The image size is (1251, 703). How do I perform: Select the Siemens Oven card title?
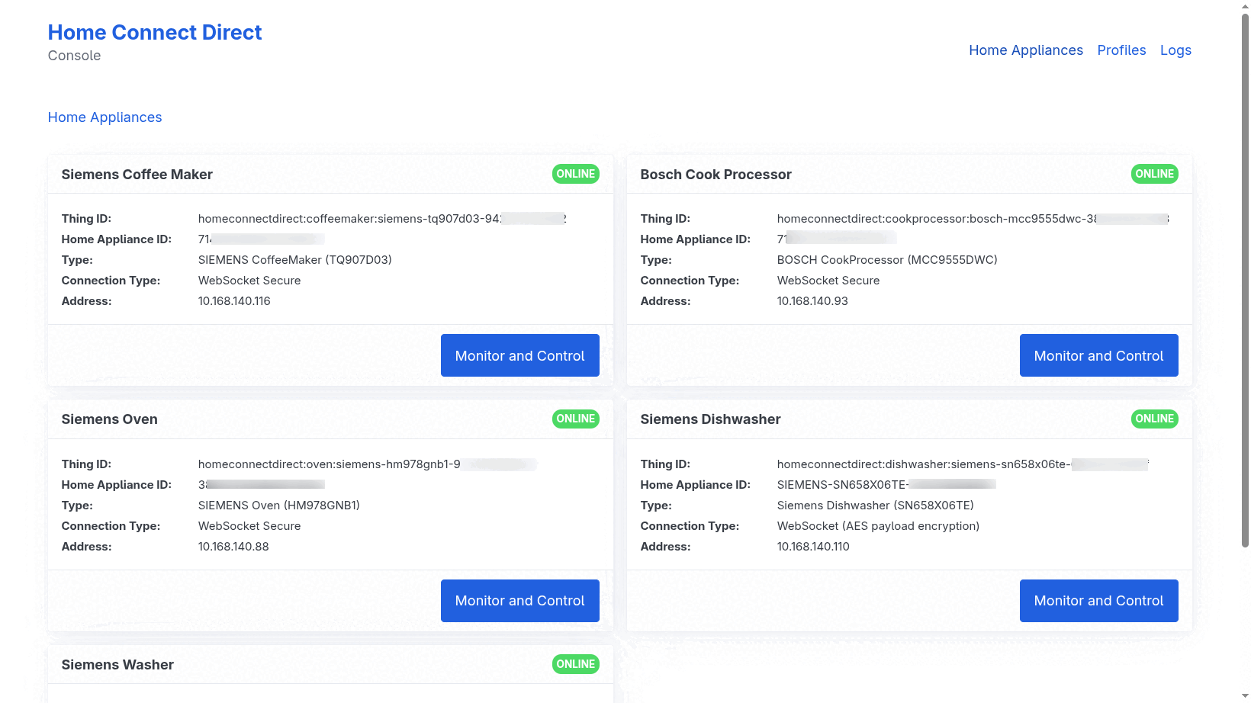110,419
